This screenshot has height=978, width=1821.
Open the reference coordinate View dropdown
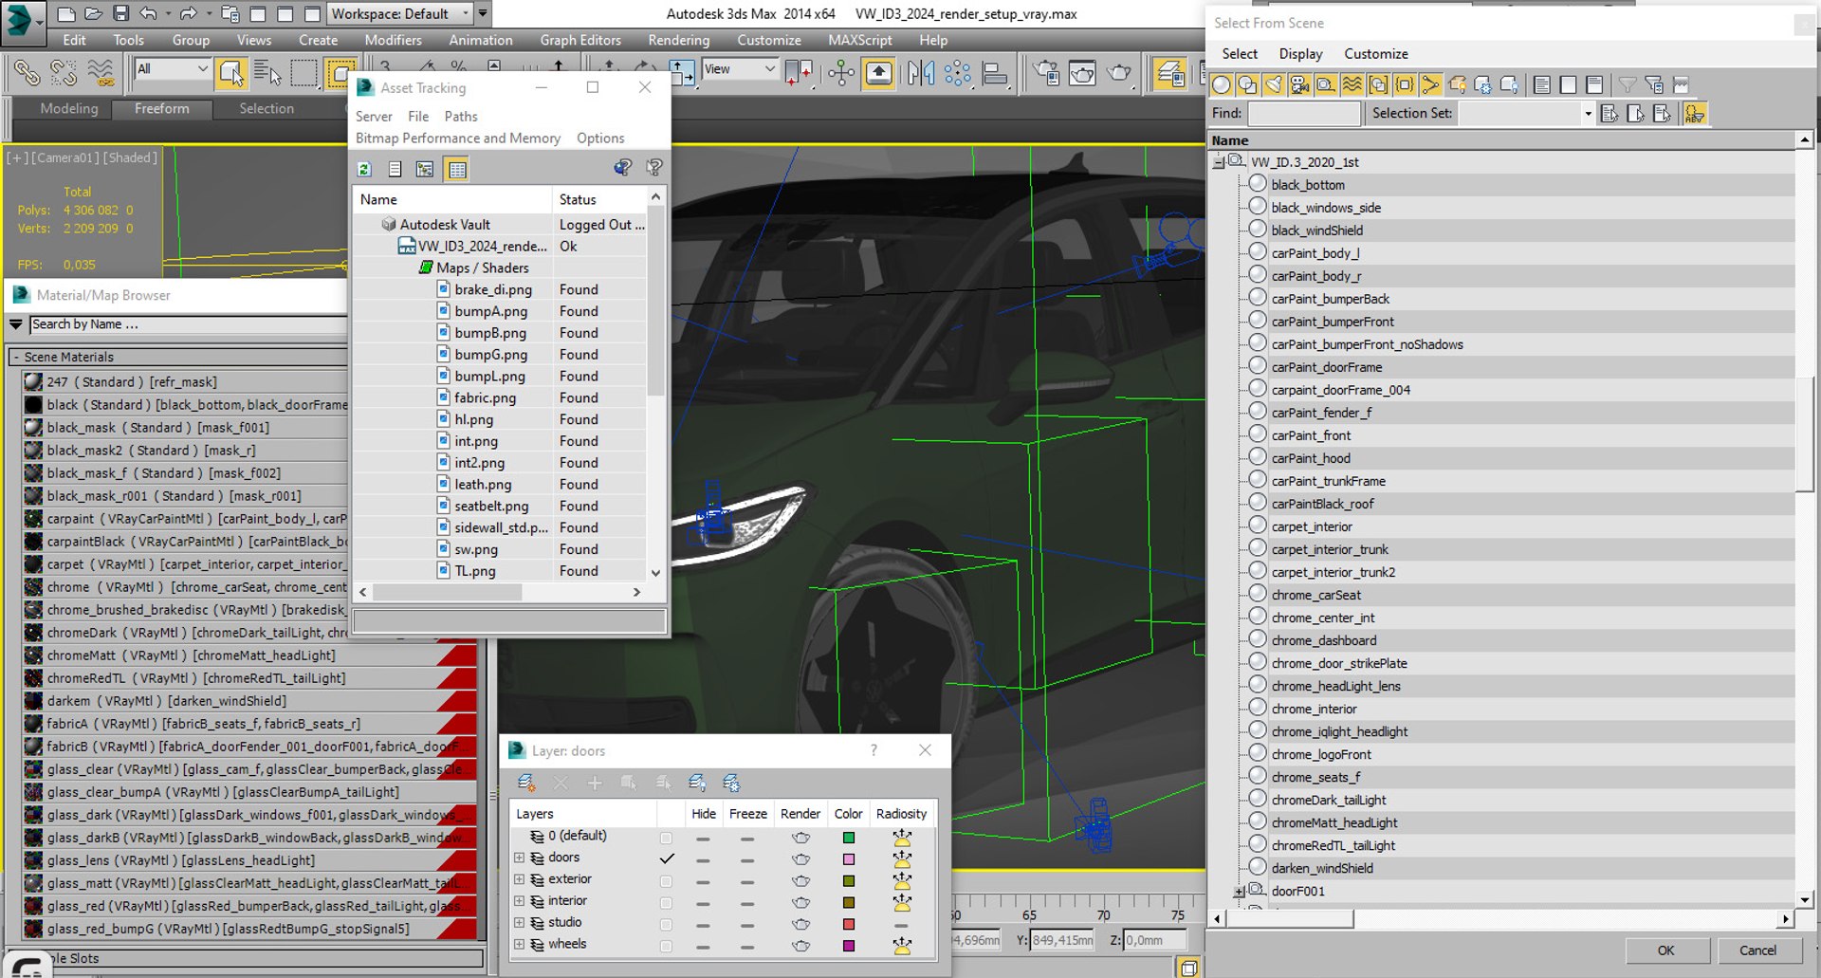(x=740, y=68)
